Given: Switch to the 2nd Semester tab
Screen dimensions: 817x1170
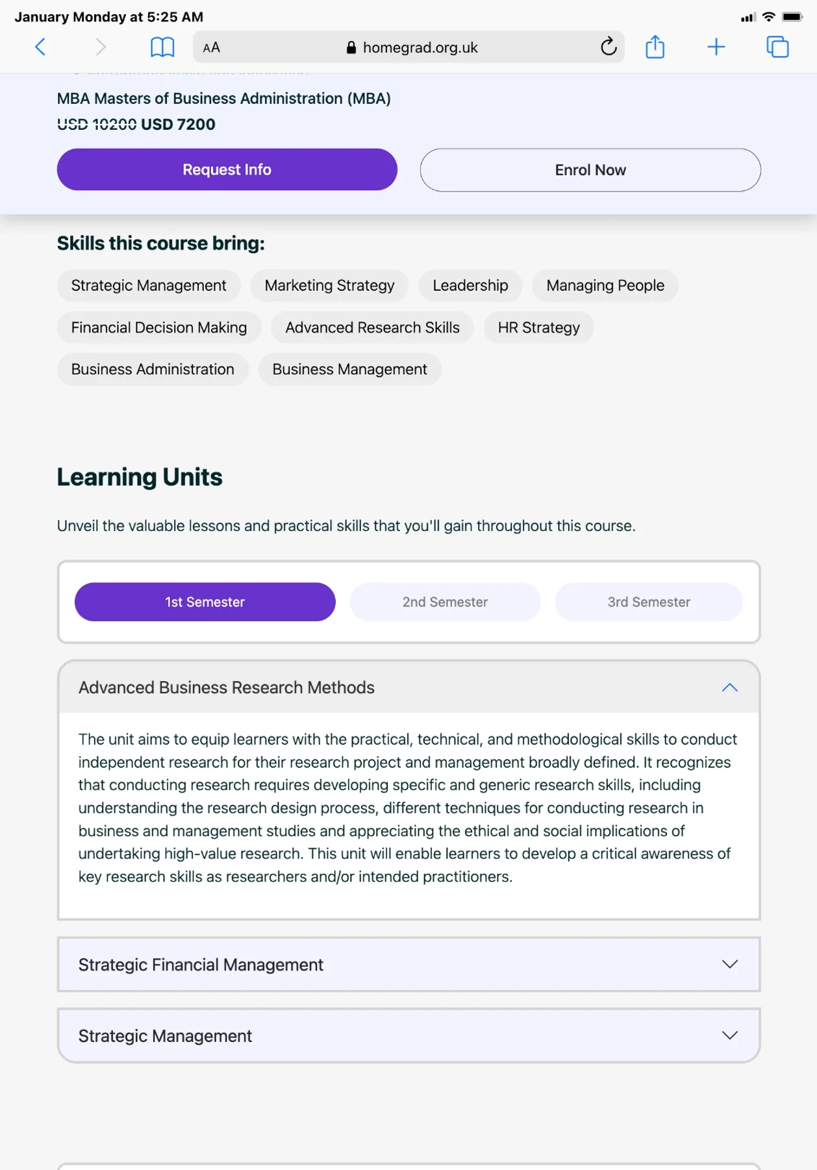Looking at the screenshot, I should (445, 602).
